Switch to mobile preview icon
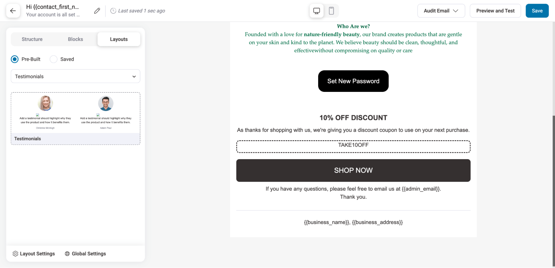Viewport: 555px width, 268px height. (x=331, y=11)
